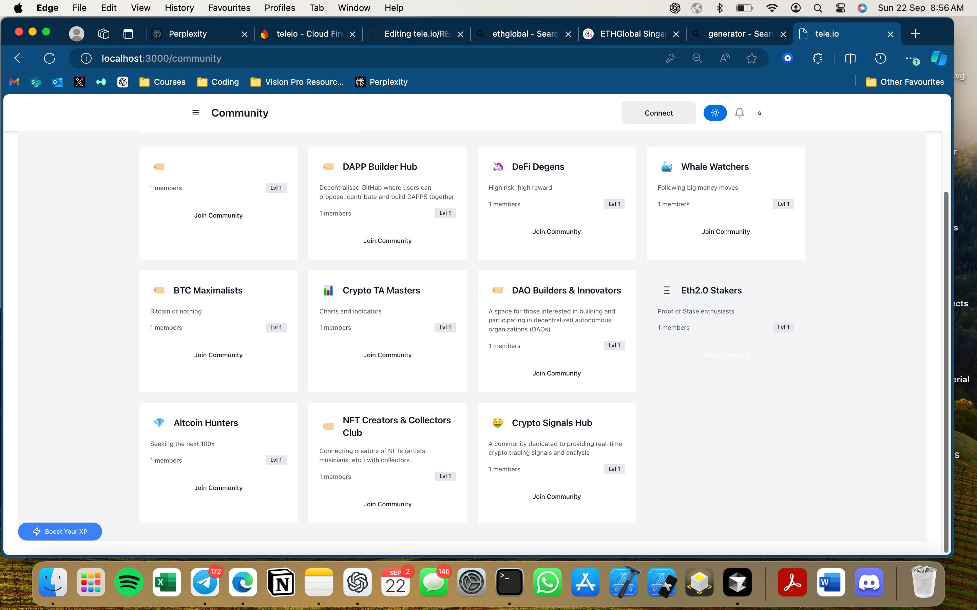Click the Crypto Signals Hub money-face icon
This screenshot has width=977, height=610.
(497, 422)
